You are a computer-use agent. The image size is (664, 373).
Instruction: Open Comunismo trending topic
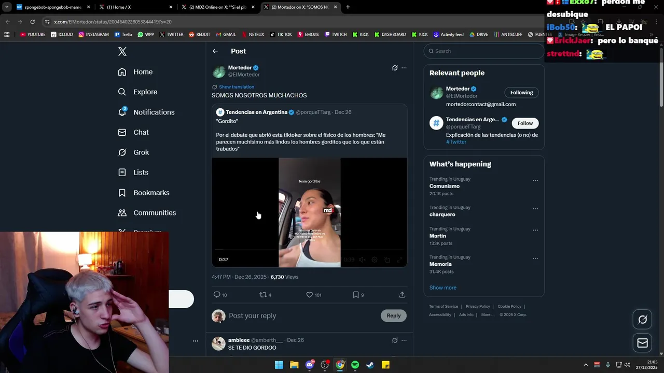click(x=445, y=186)
